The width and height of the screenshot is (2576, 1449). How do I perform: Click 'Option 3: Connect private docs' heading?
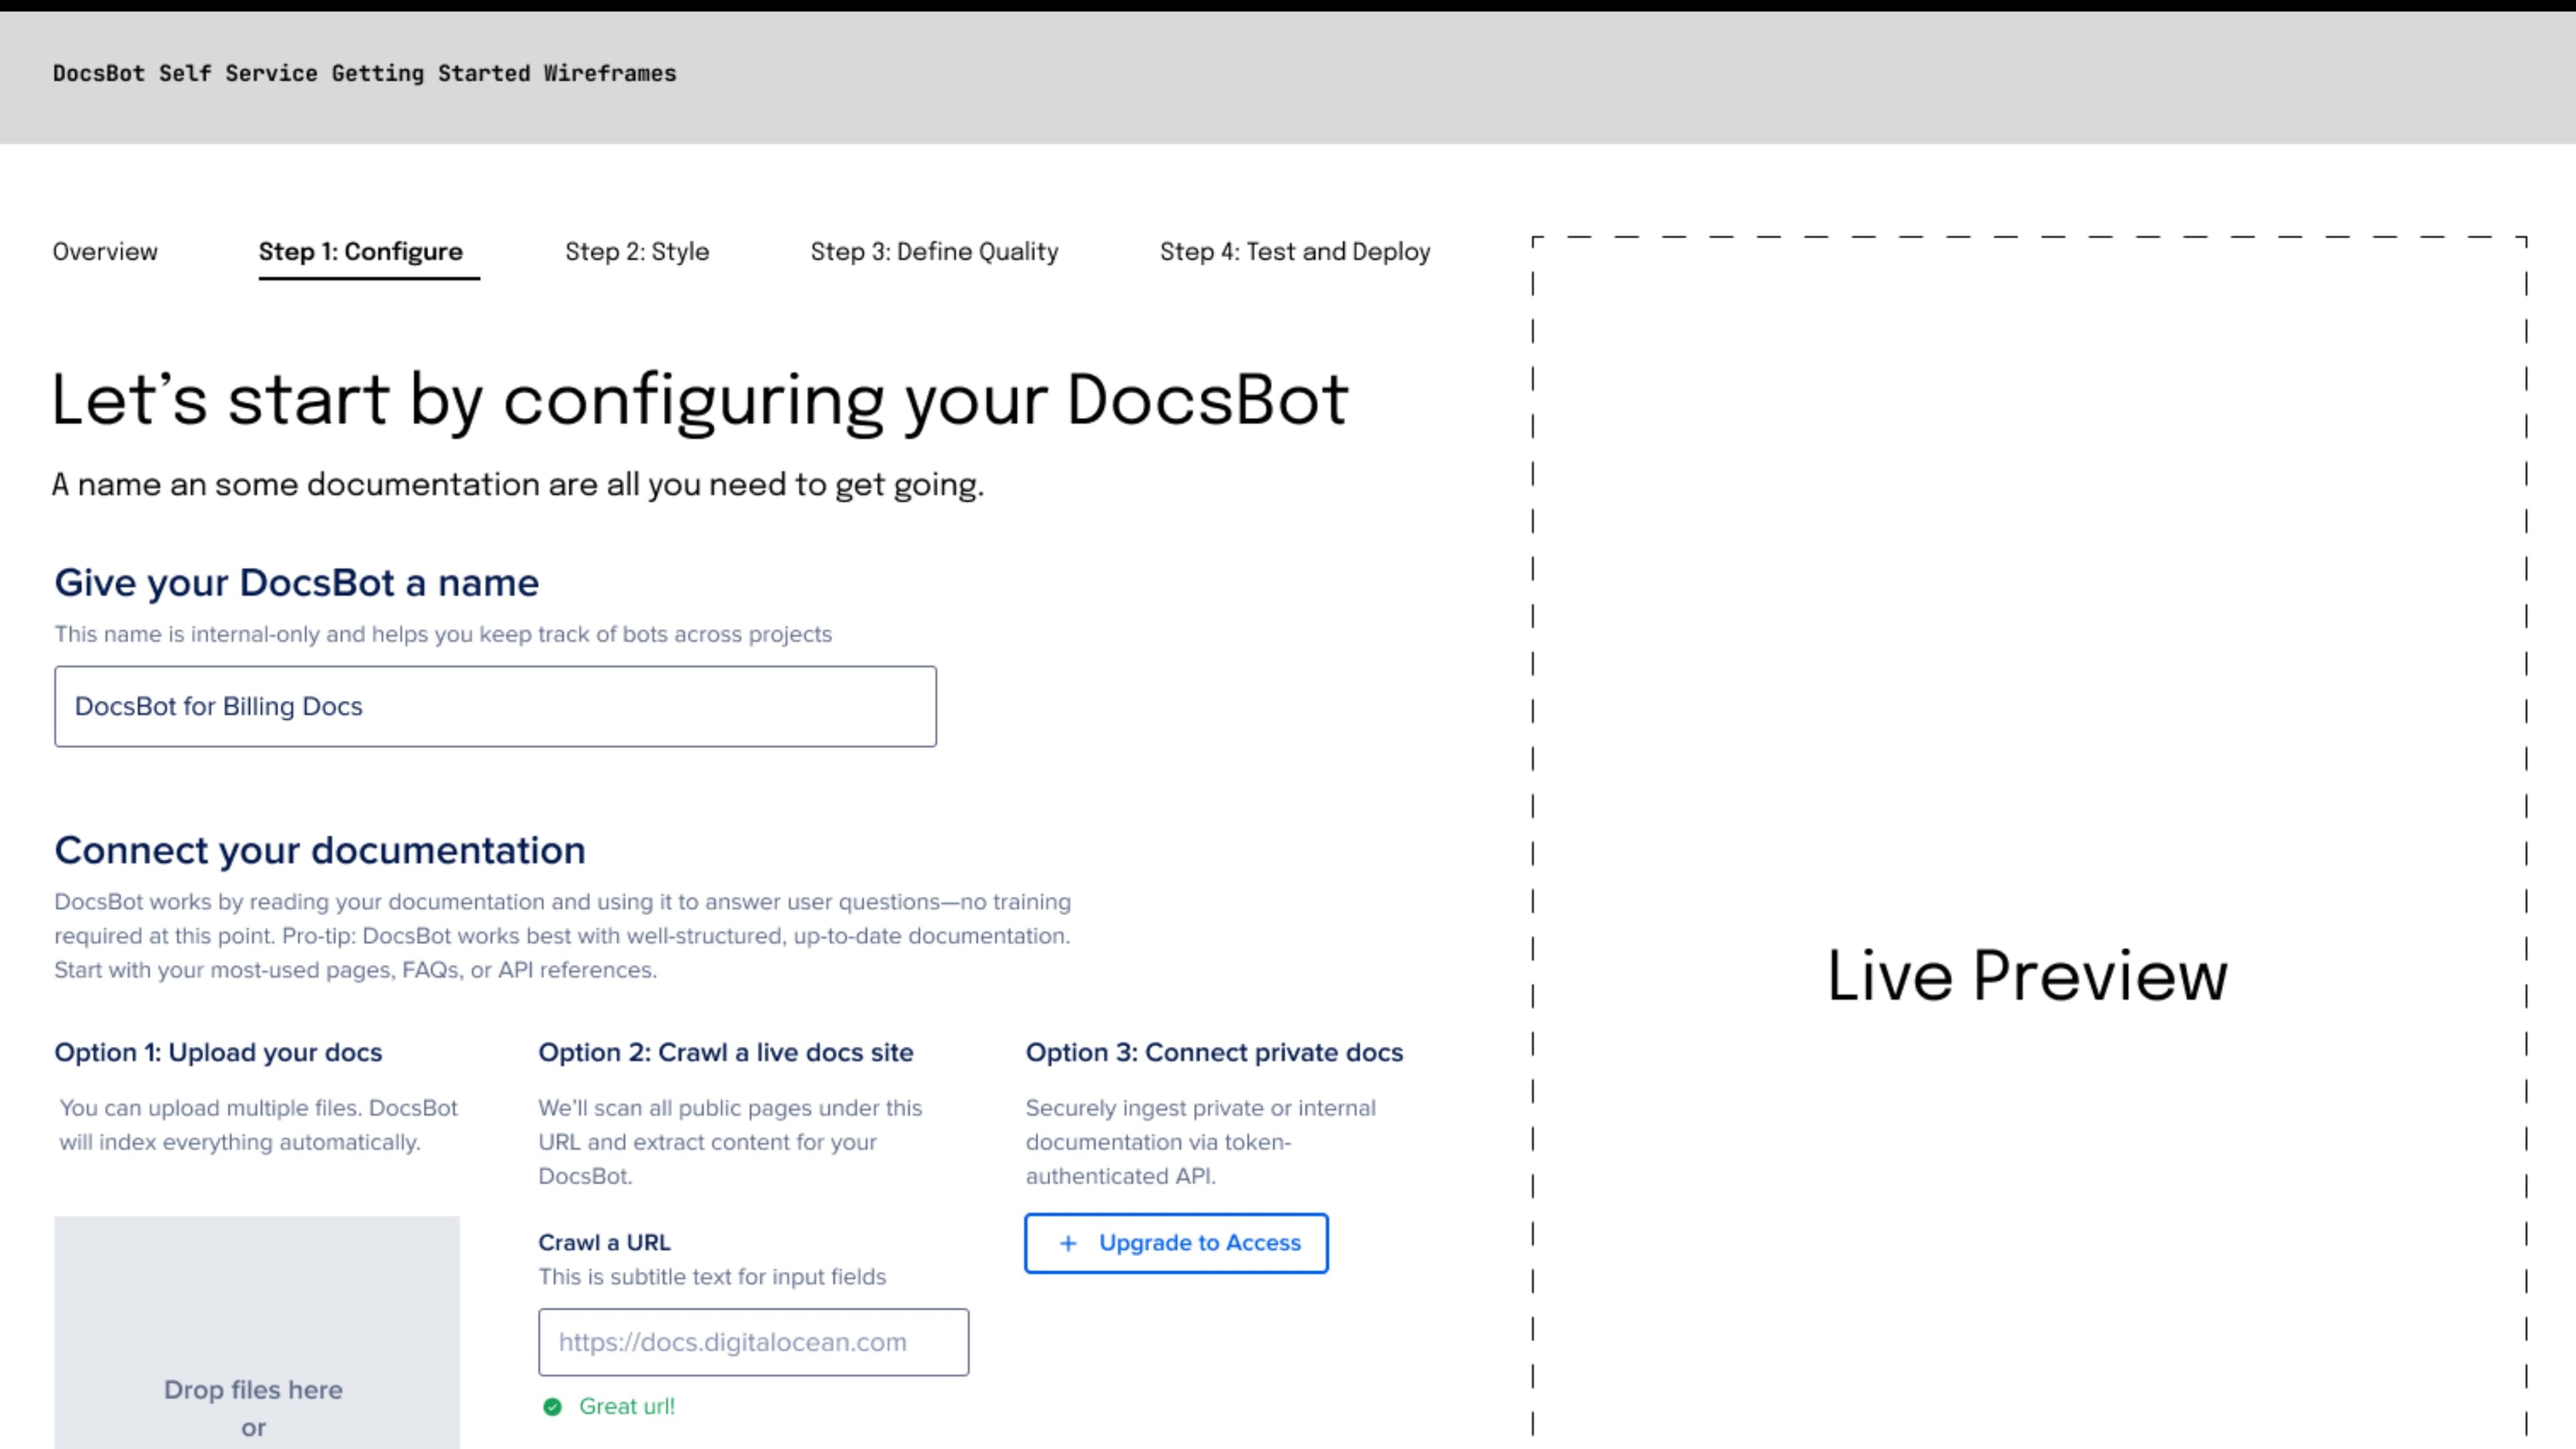[x=1214, y=1052]
